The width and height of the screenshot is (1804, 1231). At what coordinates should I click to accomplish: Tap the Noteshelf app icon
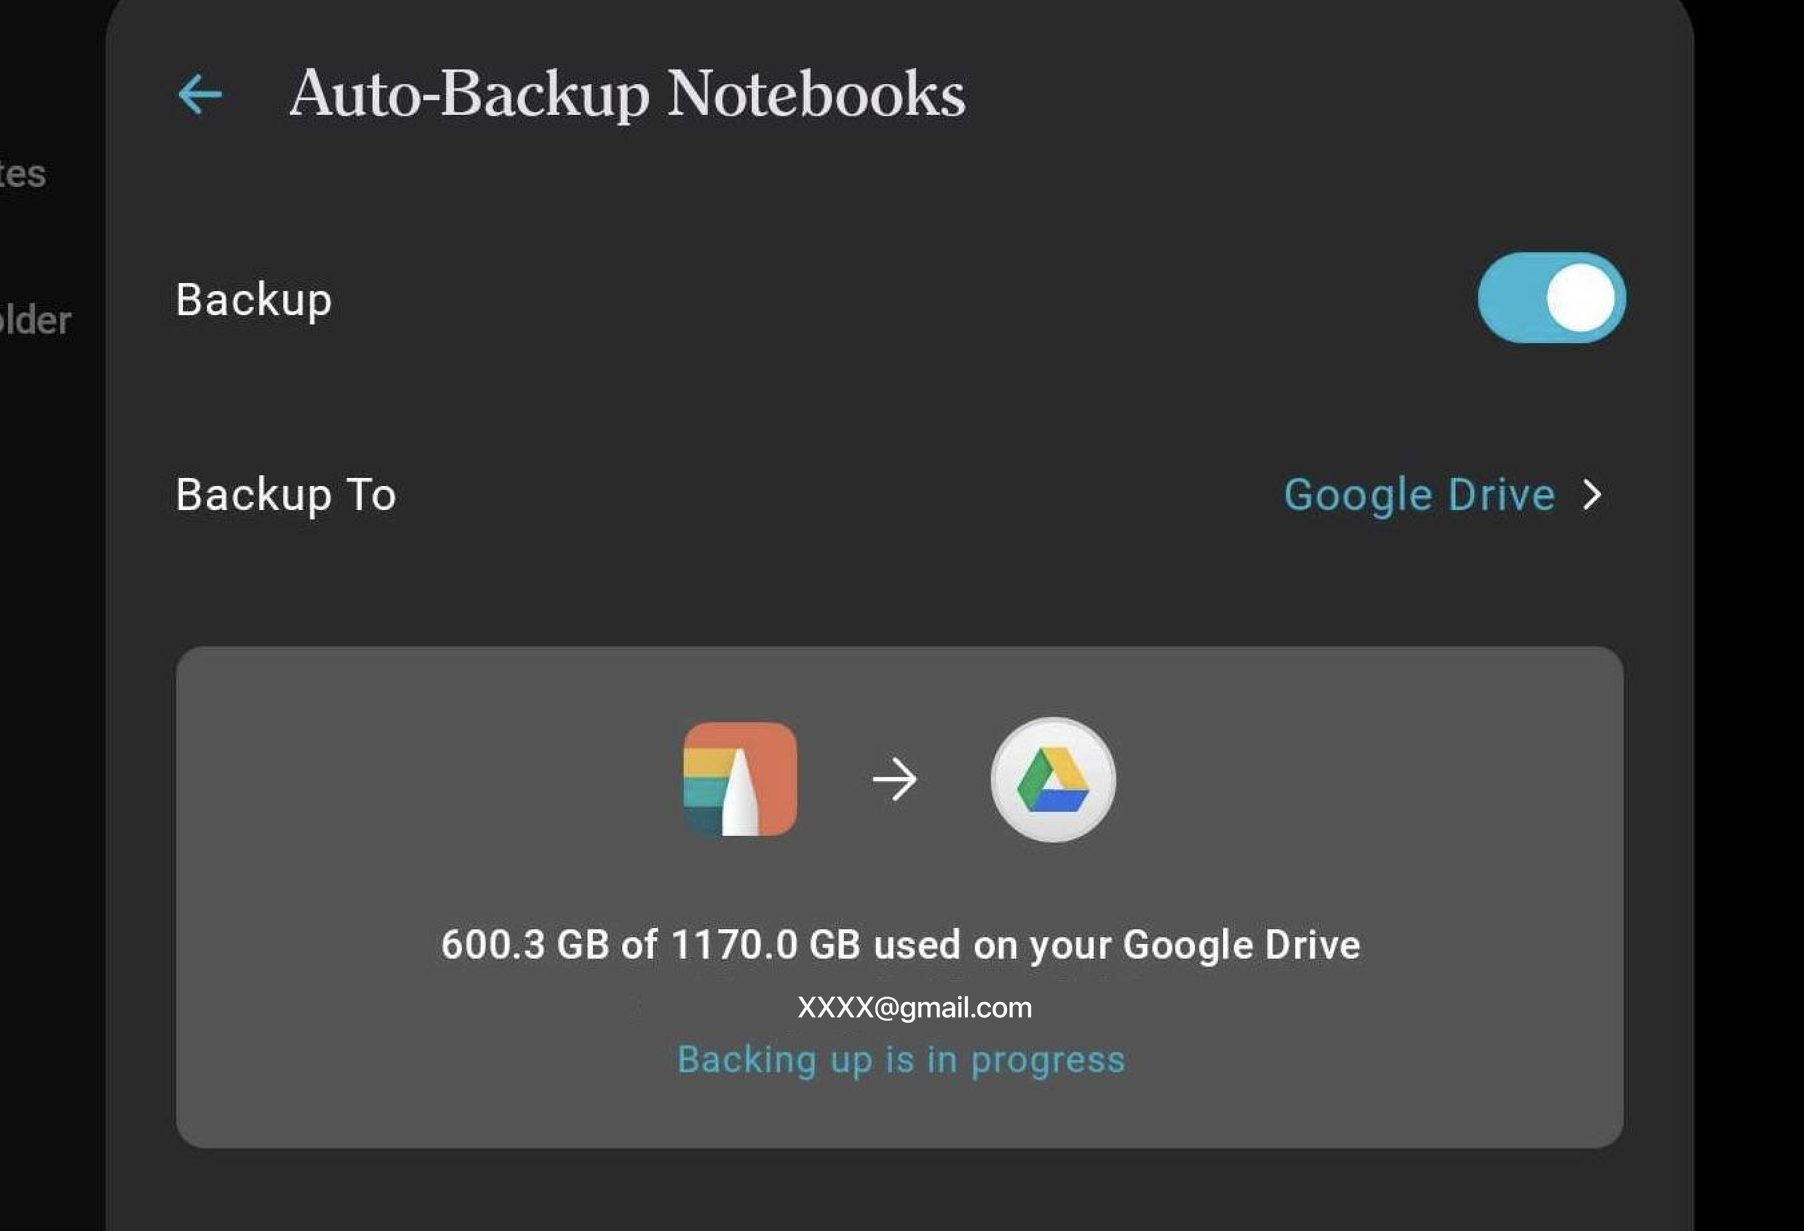pyautogui.click(x=740, y=778)
